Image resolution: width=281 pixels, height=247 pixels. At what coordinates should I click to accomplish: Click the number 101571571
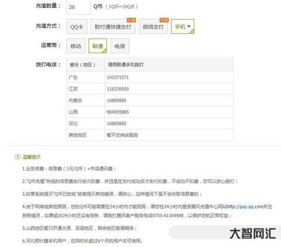(x=117, y=77)
